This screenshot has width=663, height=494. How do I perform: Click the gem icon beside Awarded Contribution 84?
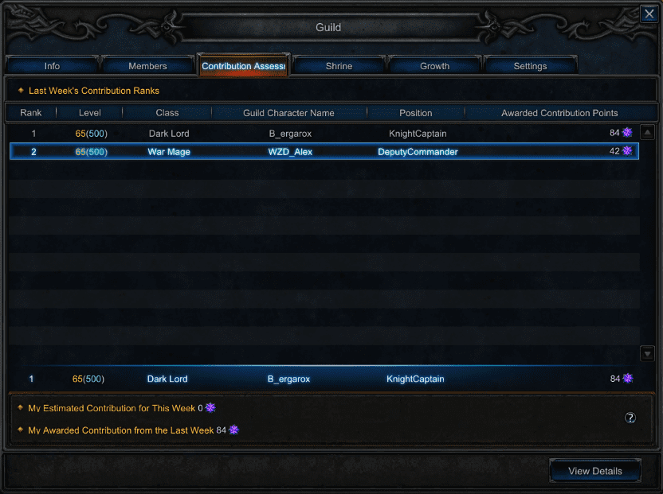pos(233,430)
